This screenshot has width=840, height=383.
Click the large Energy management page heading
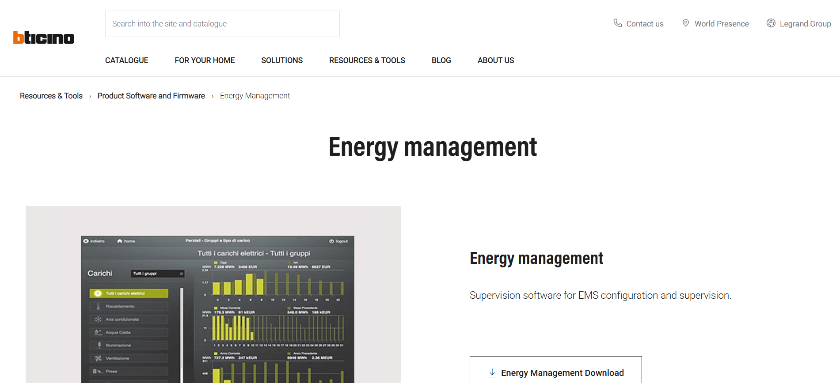click(x=433, y=147)
